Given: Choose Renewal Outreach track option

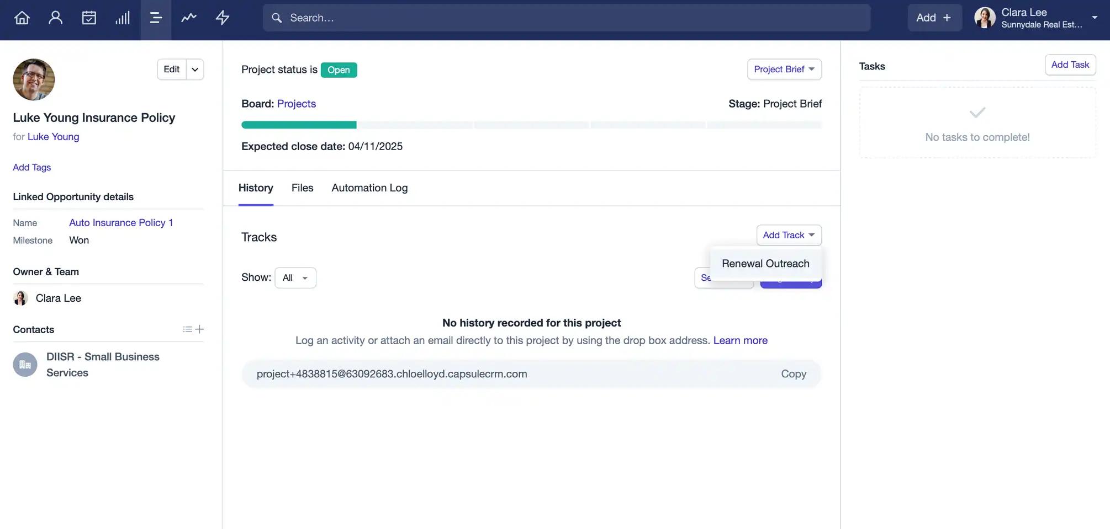Looking at the screenshot, I should coord(765,264).
